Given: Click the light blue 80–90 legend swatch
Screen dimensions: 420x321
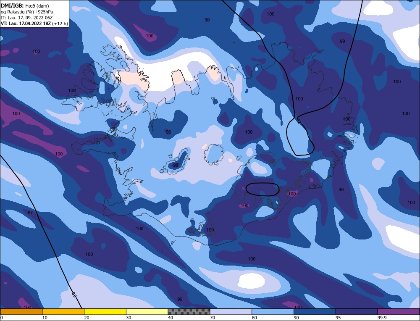Looking at the screenshot, I should point(273,312).
